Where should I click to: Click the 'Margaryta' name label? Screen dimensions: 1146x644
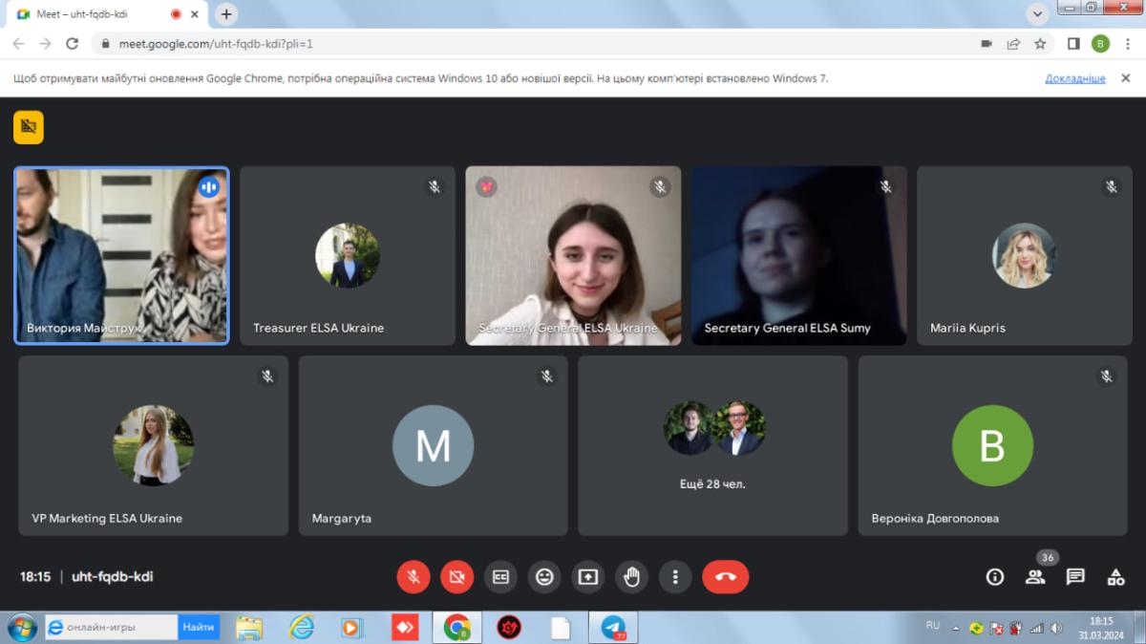coord(342,518)
